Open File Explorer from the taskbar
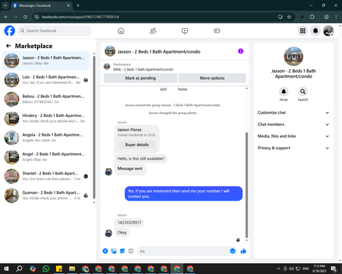The height and width of the screenshot is (274, 342). click(x=72, y=269)
